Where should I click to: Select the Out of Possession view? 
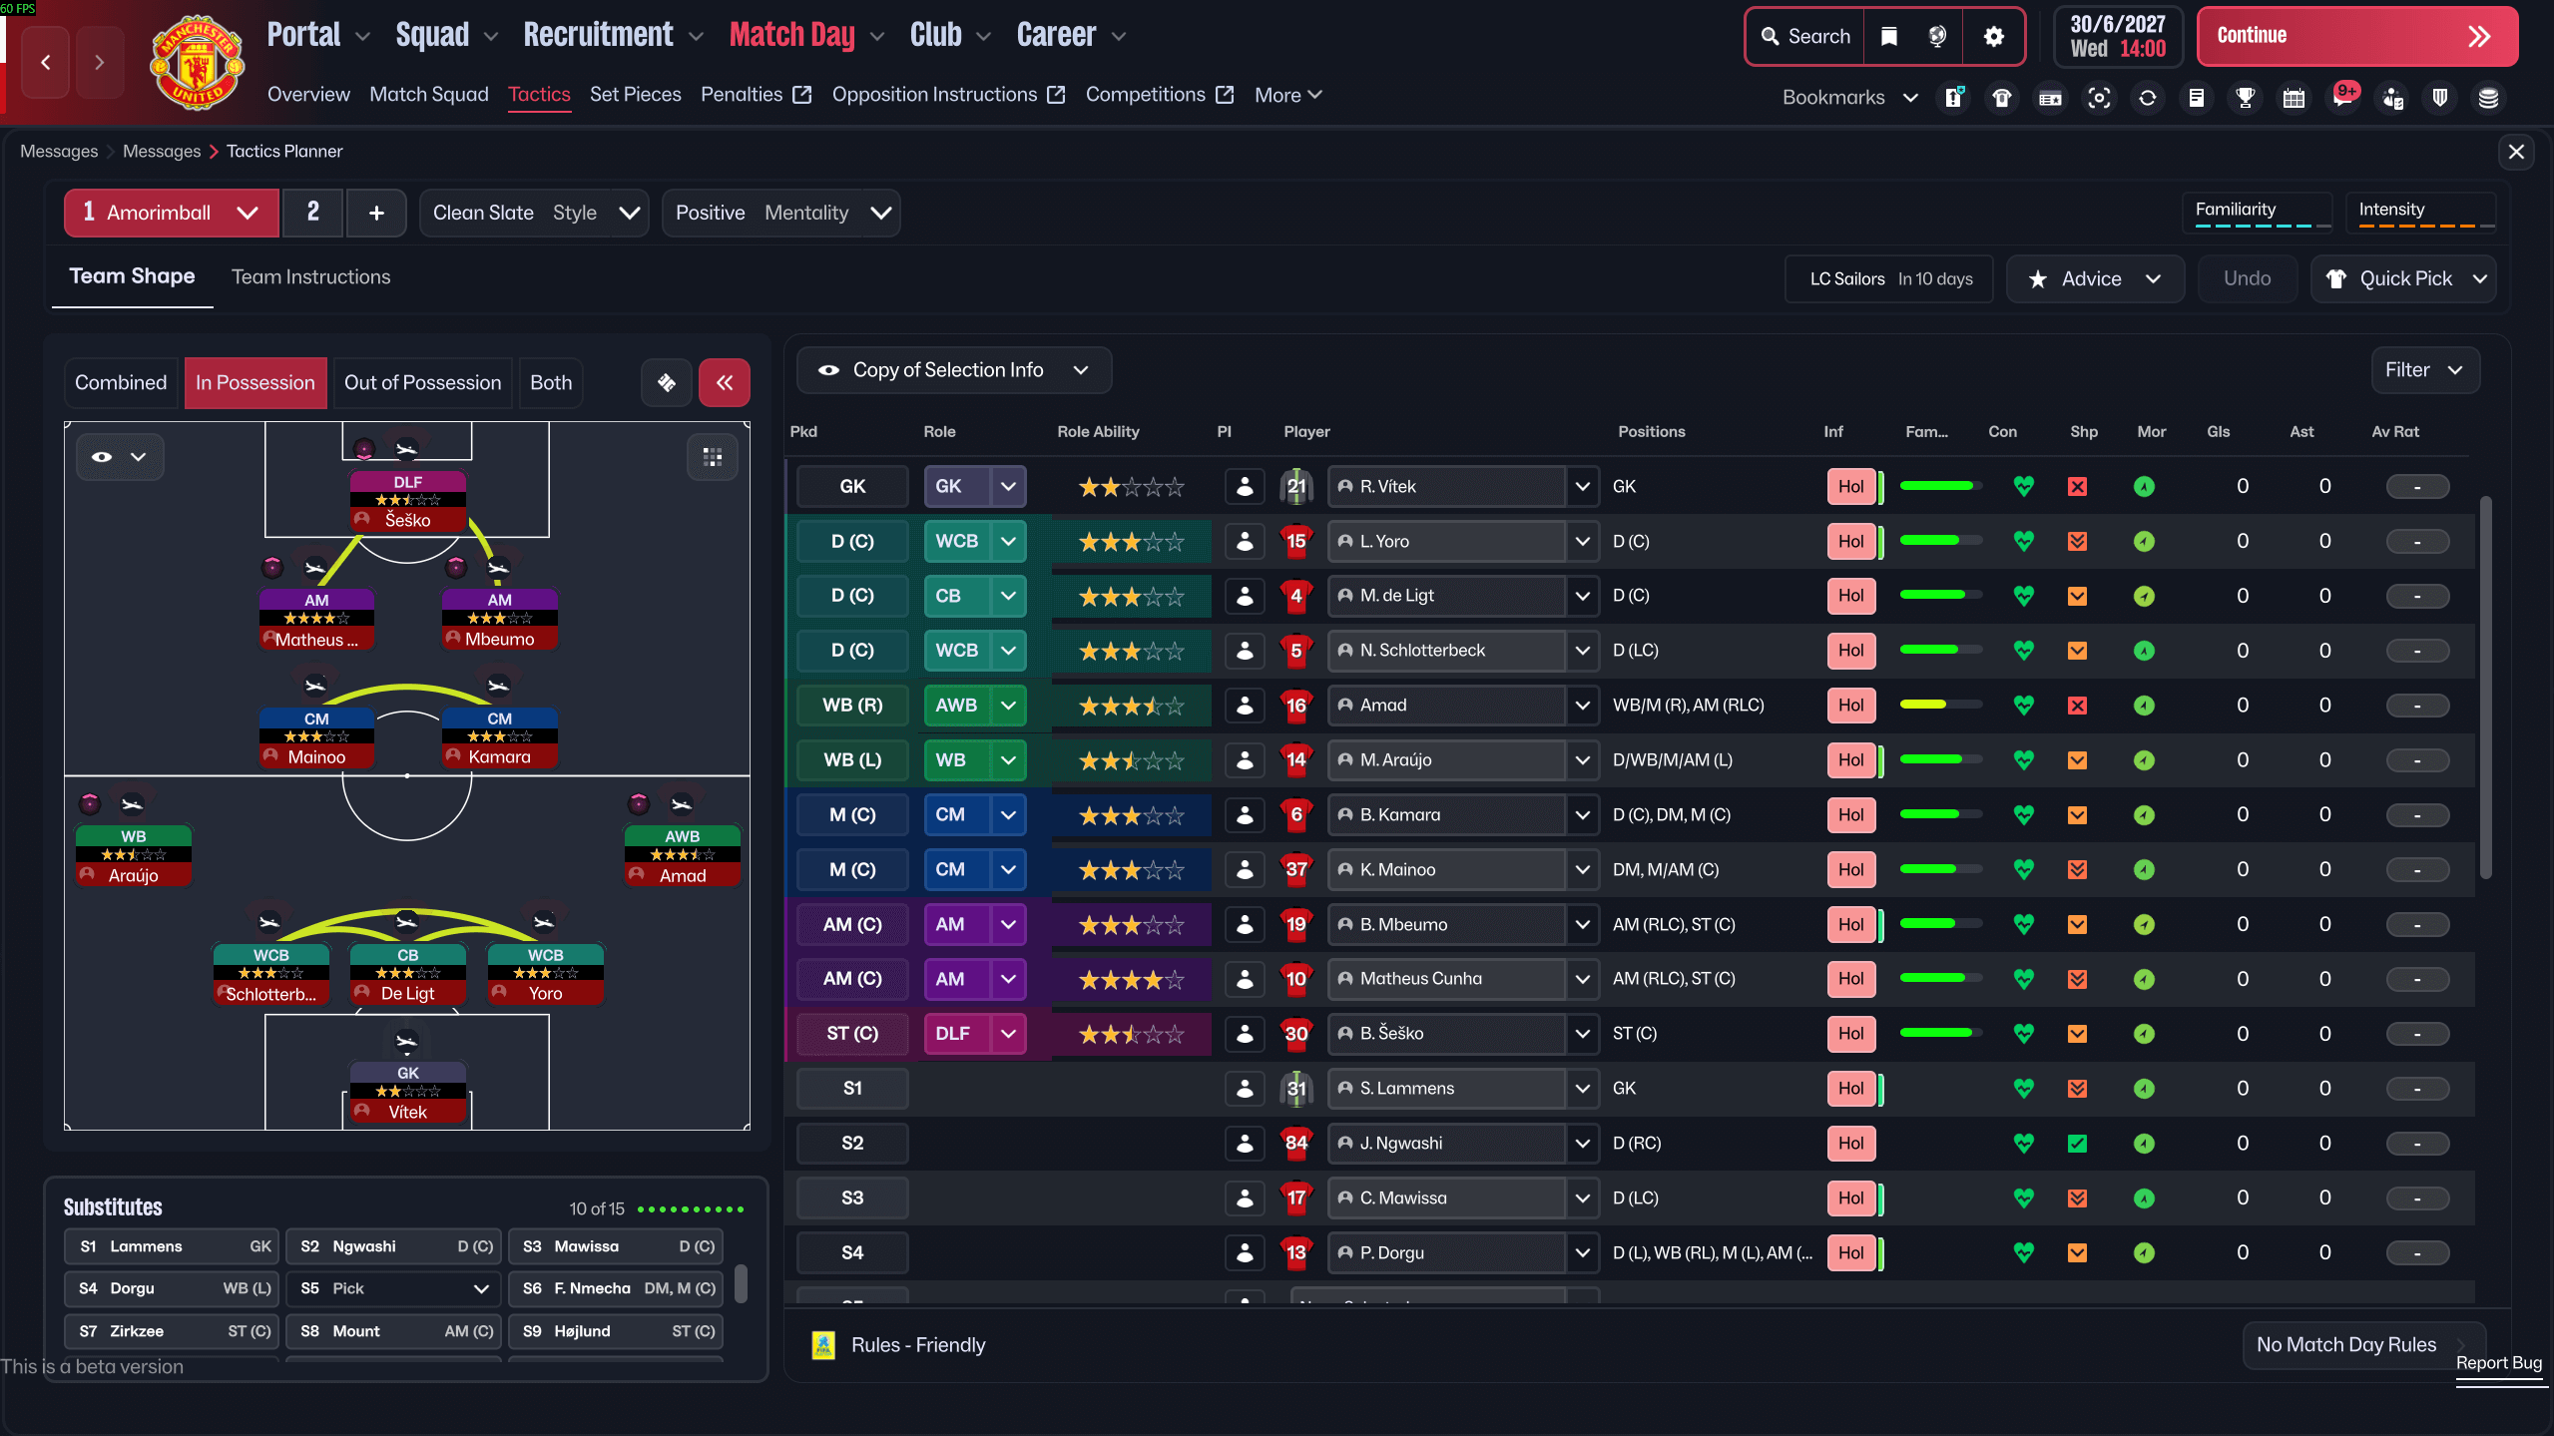pyautogui.click(x=422, y=382)
